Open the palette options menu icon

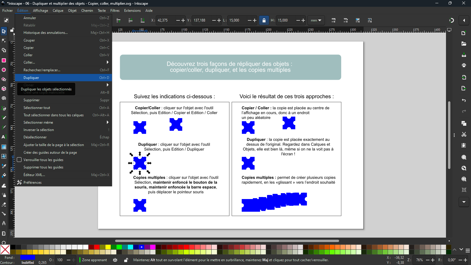tap(468, 251)
